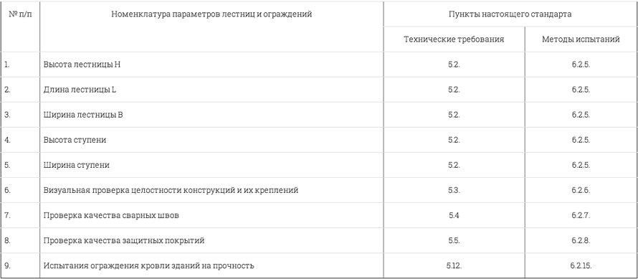Select the '5.12.' technical requirement value

[x=454, y=265]
